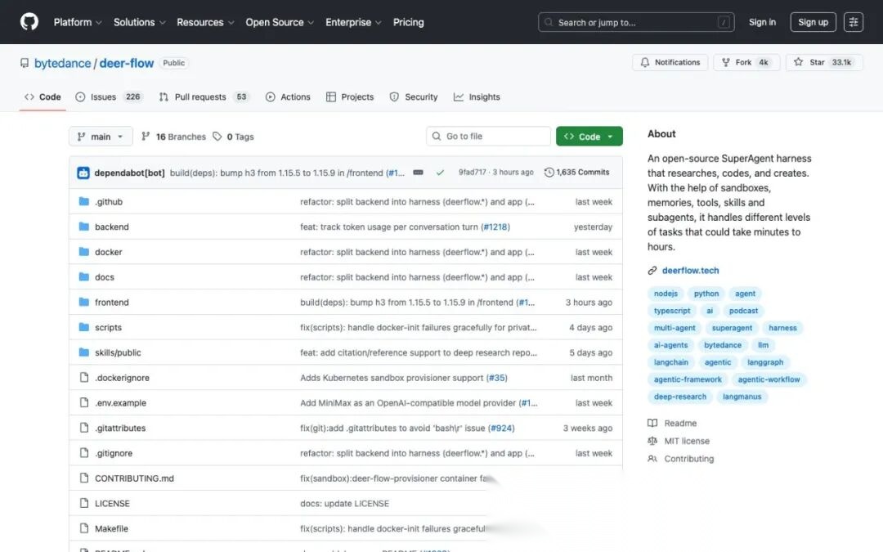This screenshot has height=552, width=883.
Task: Switch to the Actions tab
Action: click(288, 96)
